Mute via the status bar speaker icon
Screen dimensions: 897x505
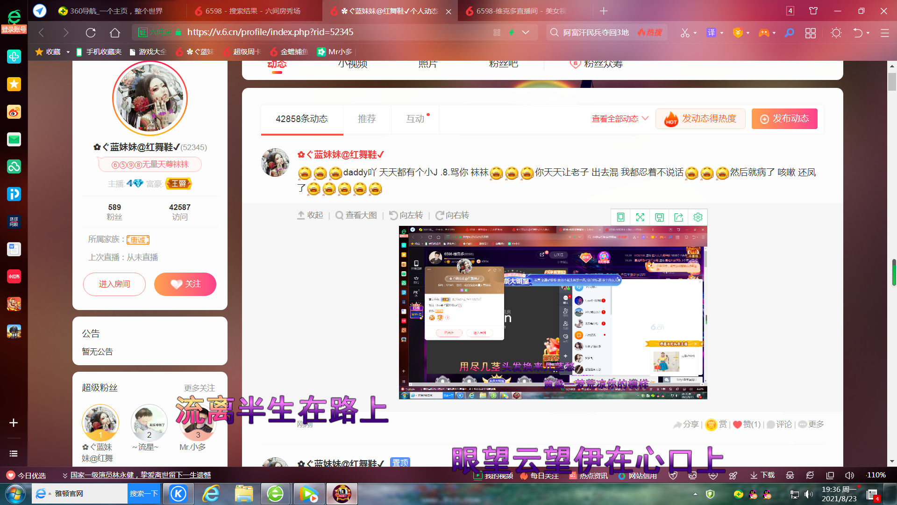point(849,475)
